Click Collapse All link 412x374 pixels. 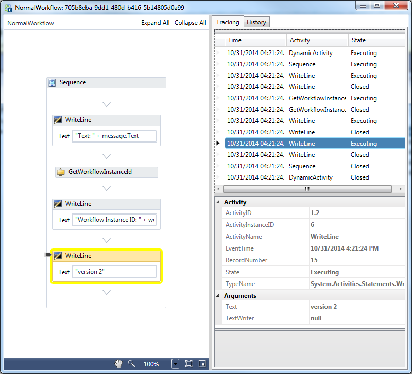190,23
